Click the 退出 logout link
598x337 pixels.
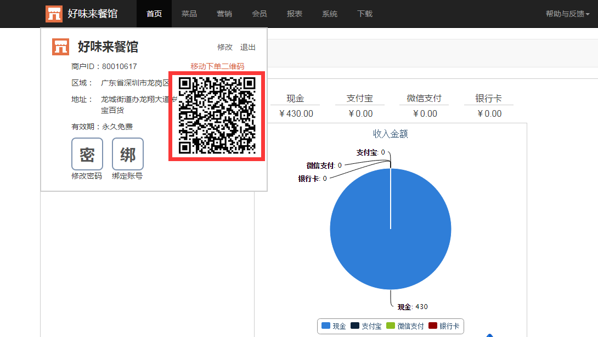coord(247,47)
